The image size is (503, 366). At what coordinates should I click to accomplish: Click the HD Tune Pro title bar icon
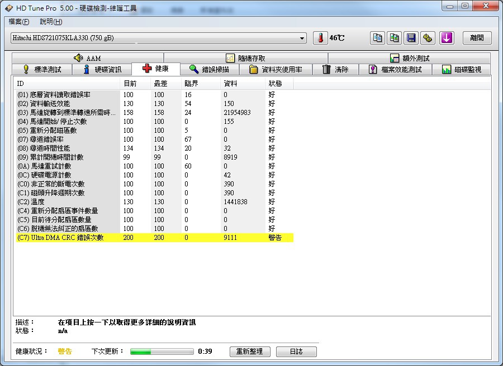click(x=10, y=8)
